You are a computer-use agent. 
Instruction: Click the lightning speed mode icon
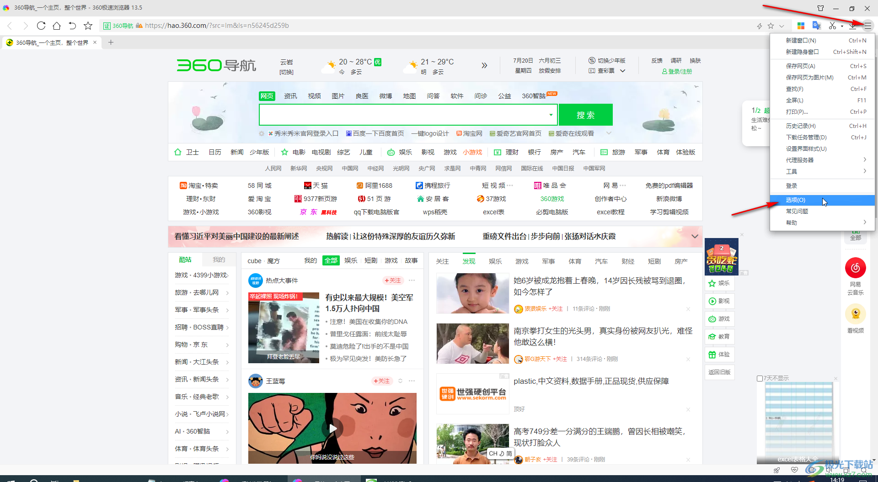pos(760,26)
